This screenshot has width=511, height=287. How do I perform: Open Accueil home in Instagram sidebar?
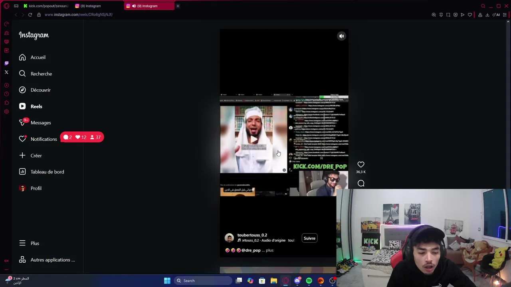click(32, 57)
